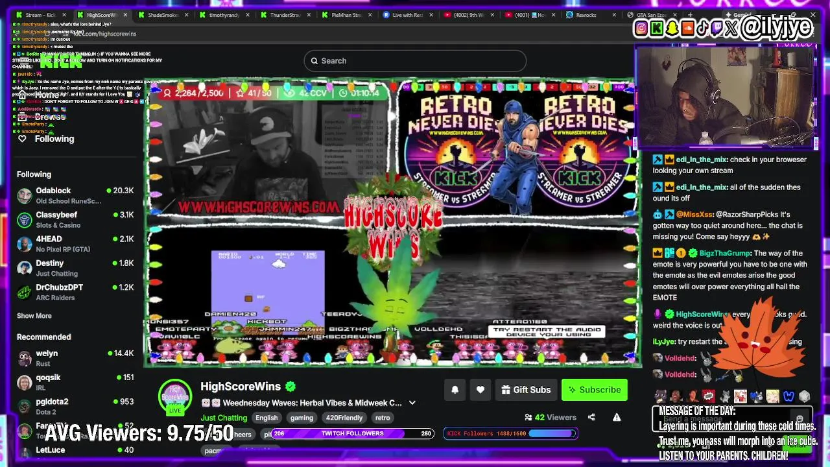Open the Just Chatting category link

coord(224,418)
